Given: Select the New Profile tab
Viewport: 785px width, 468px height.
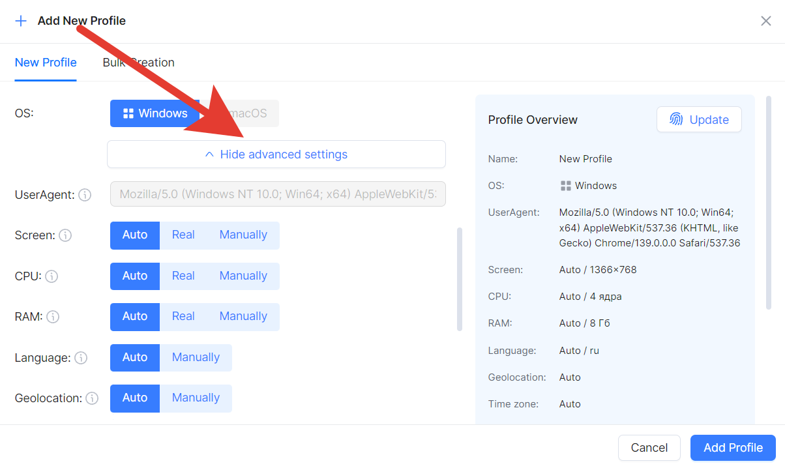Looking at the screenshot, I should pyautogui.click(x=45, y=62).
